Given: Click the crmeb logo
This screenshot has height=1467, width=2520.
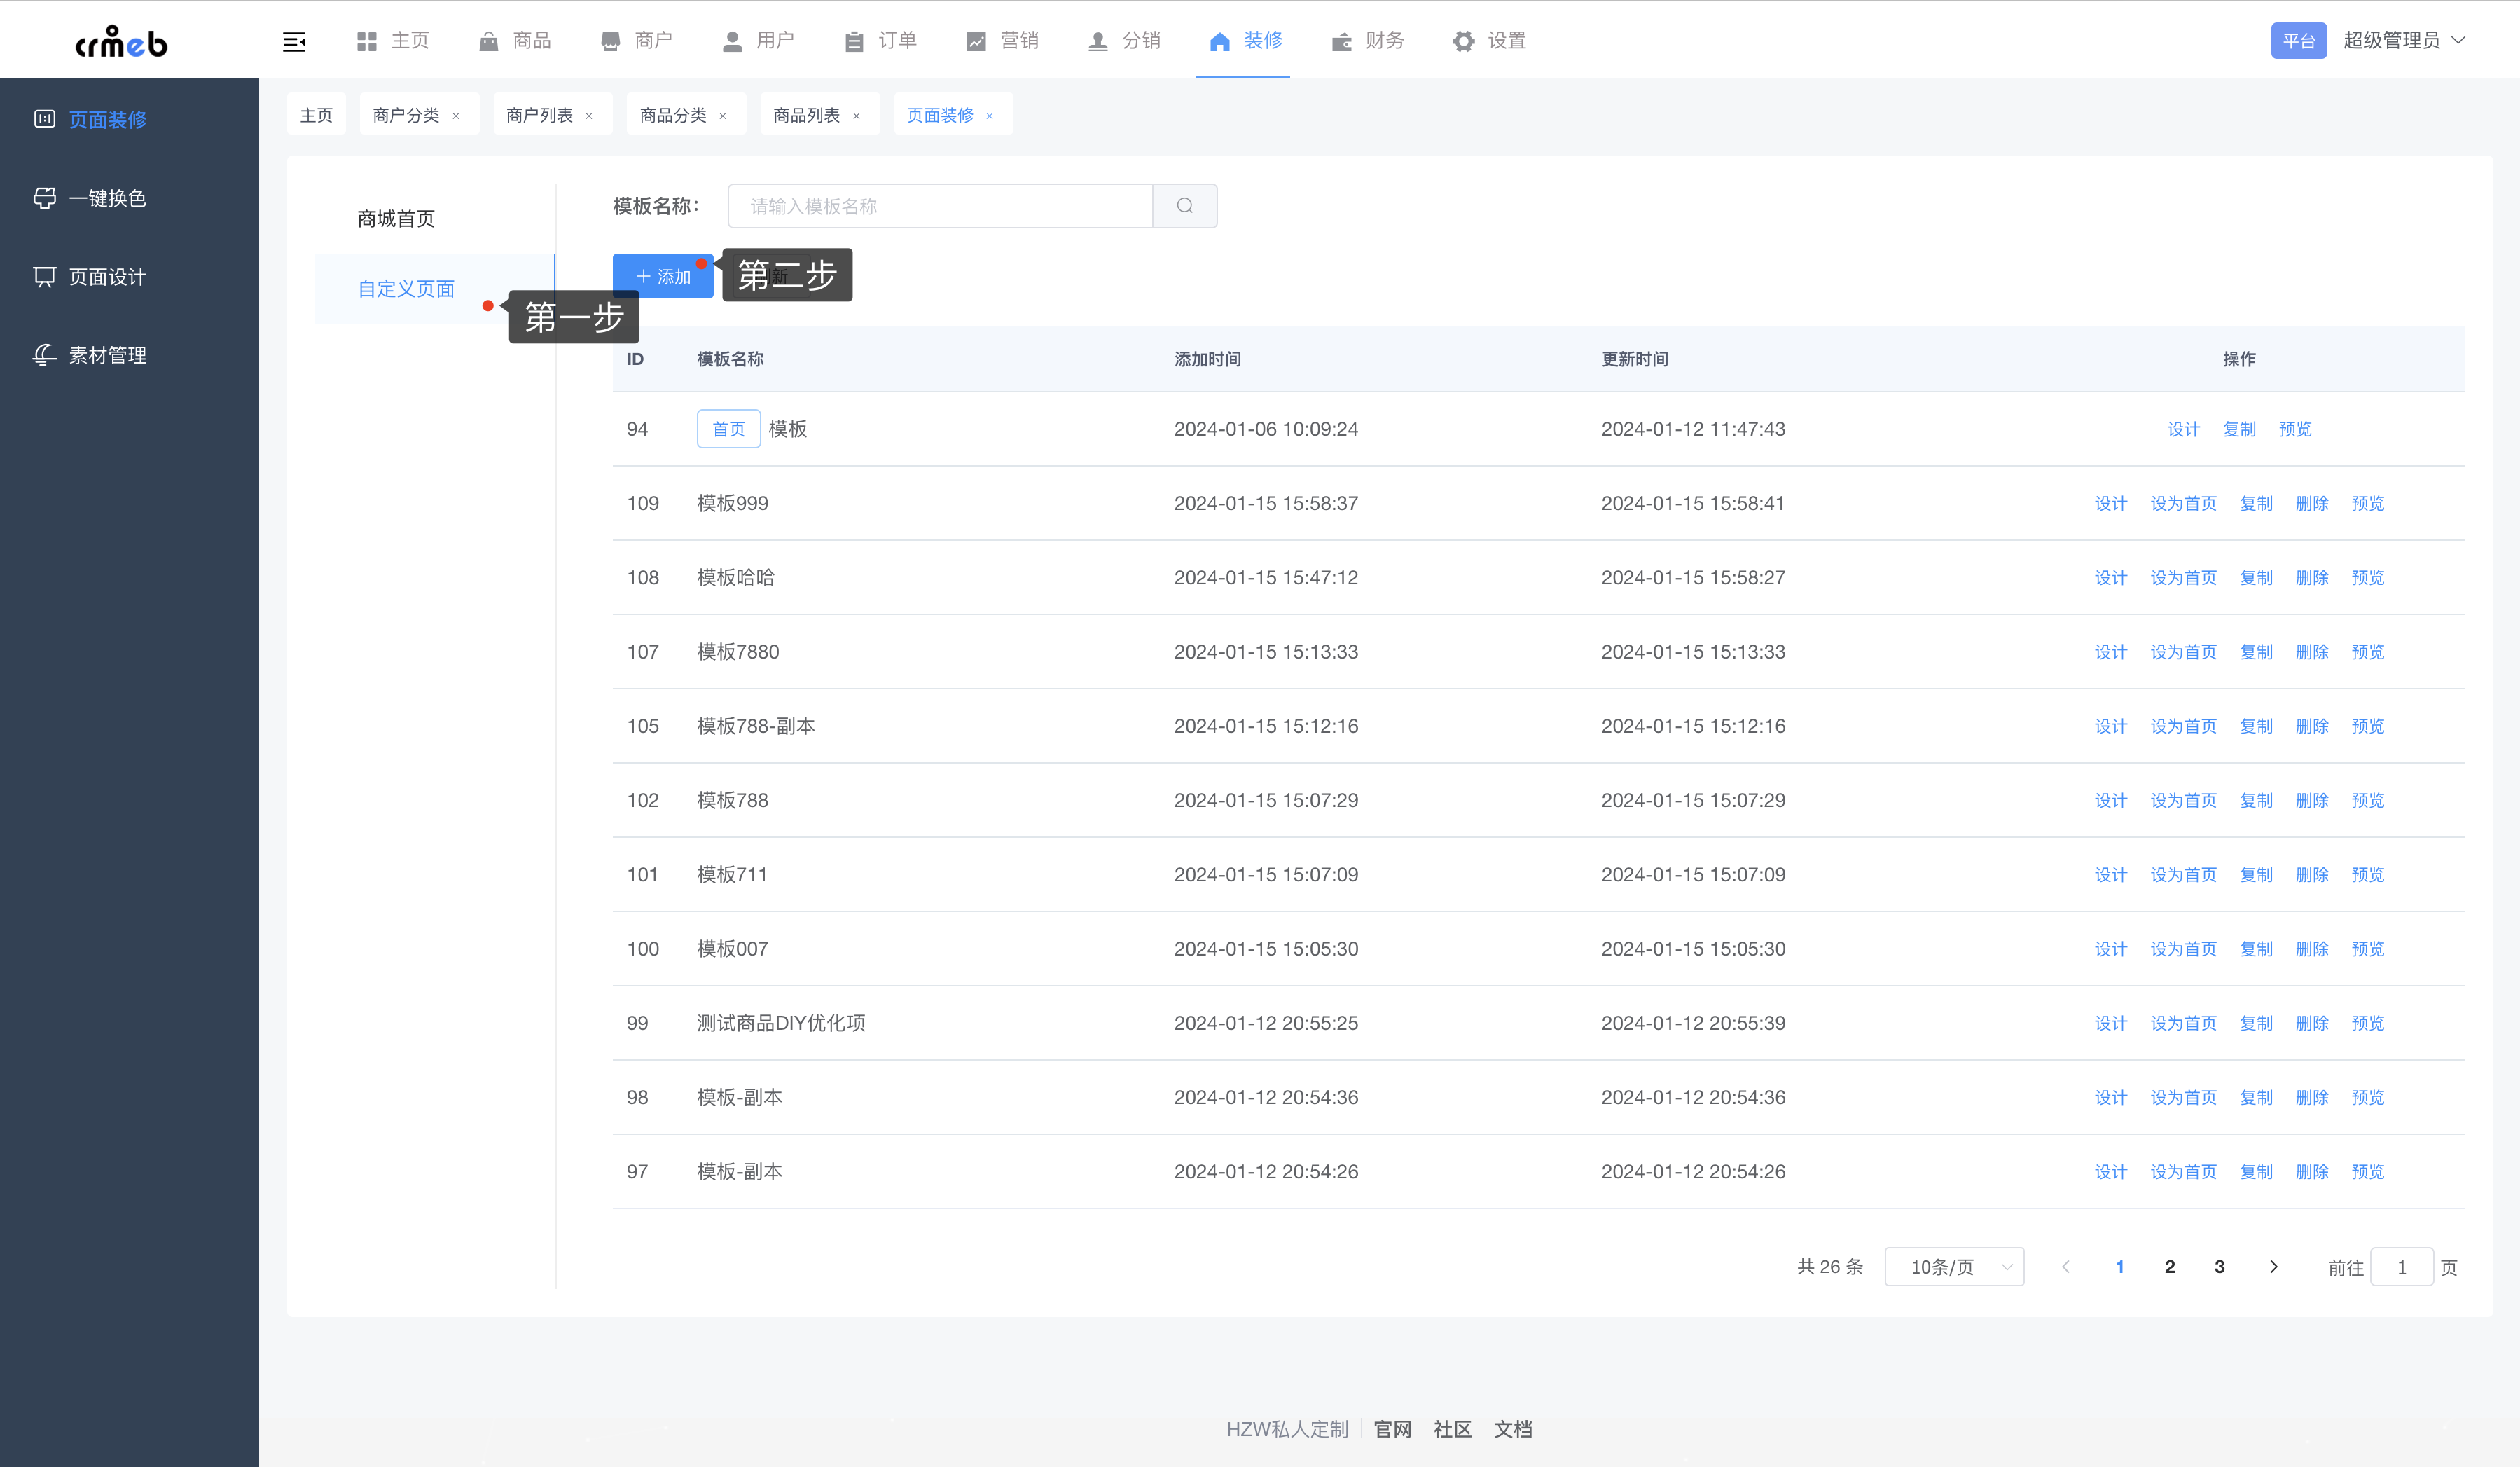Looking at the screenshot, I should 121,41.
